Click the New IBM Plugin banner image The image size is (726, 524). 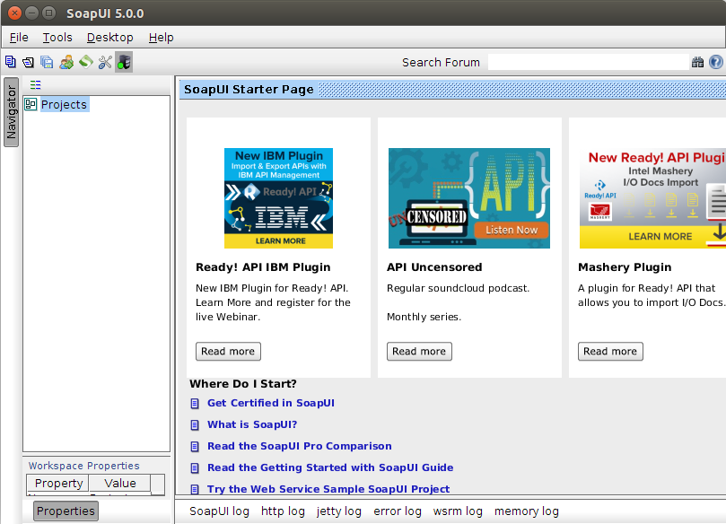279,198
